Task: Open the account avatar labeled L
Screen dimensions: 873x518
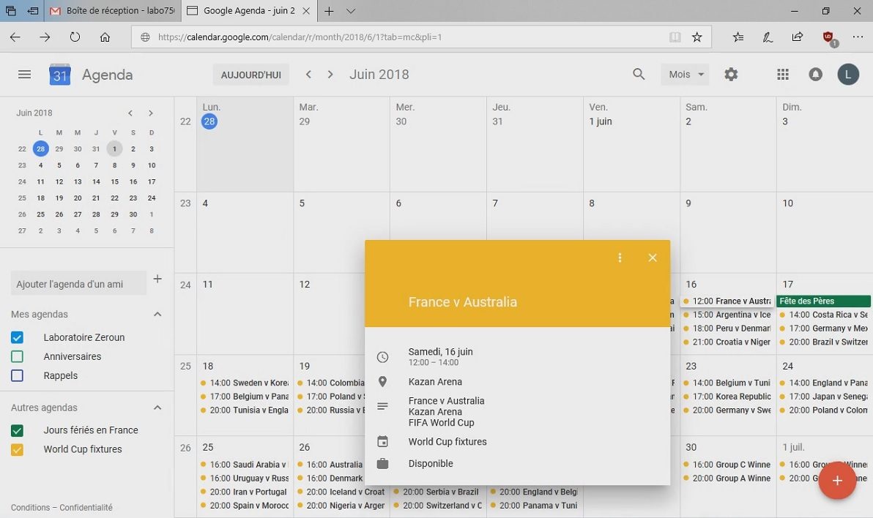Action: 848,74
